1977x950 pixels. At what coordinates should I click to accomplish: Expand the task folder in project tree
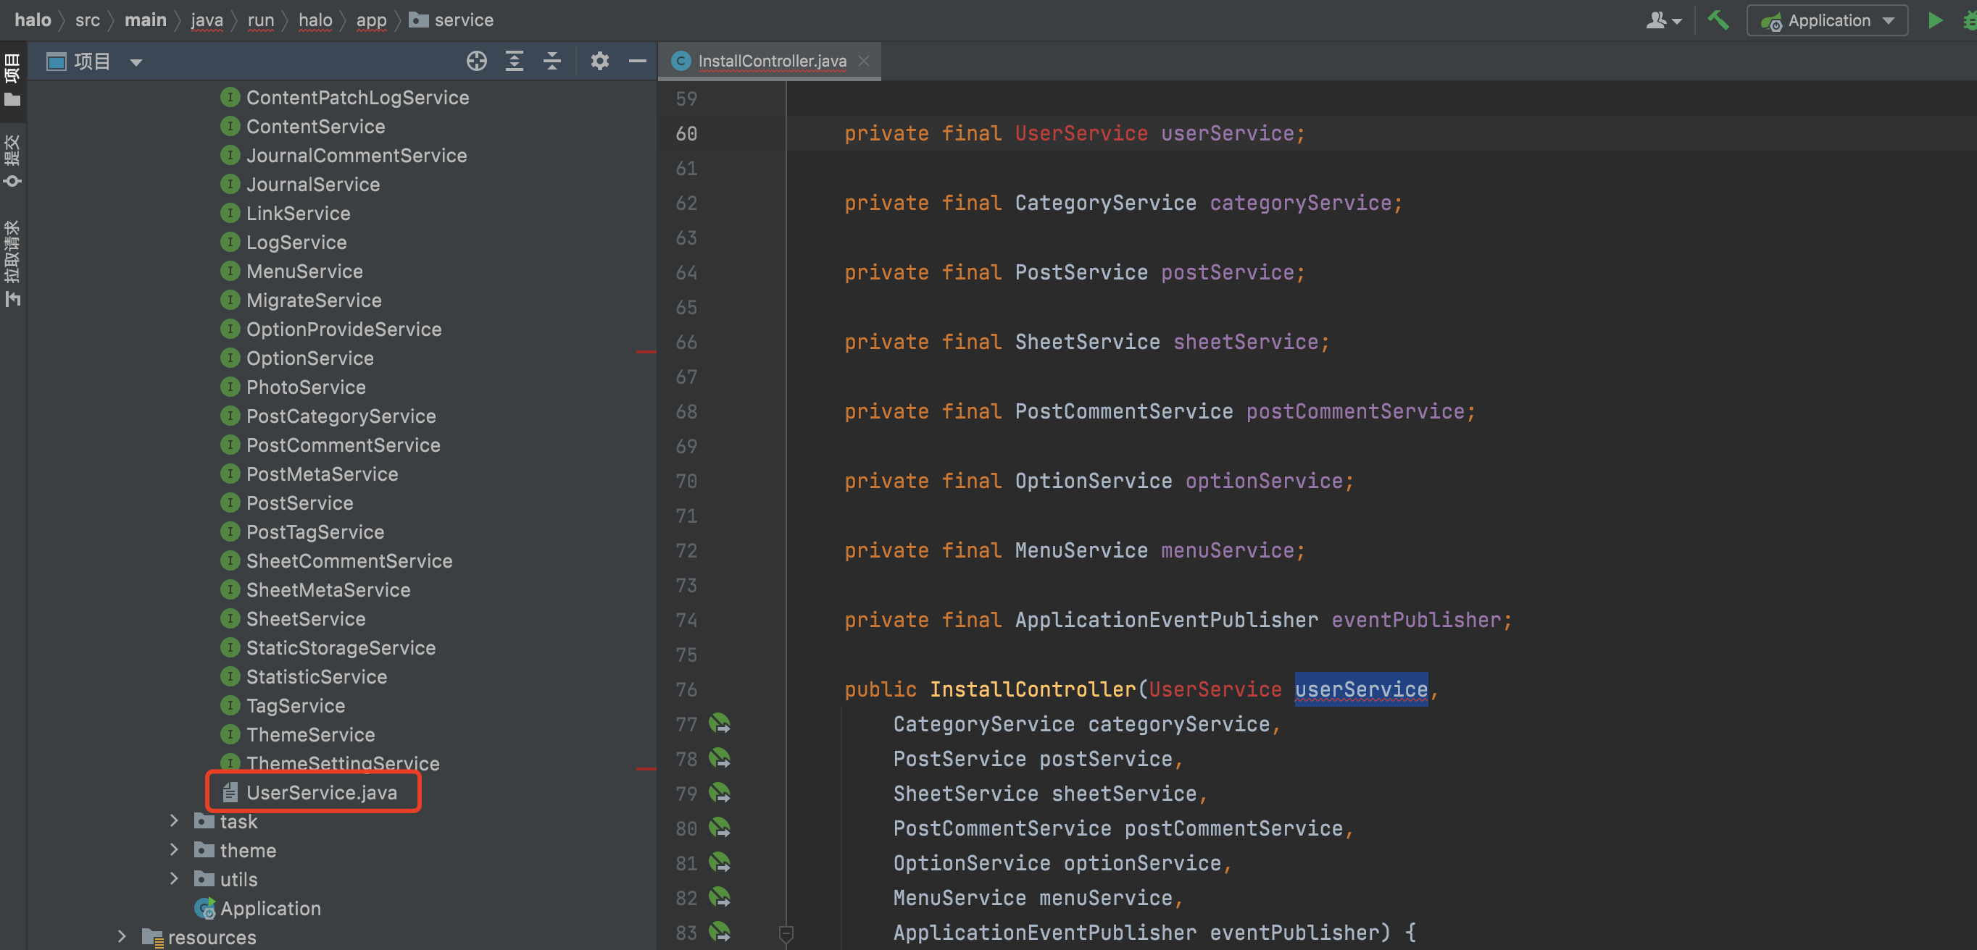pyautogui.click(x=173, y=821)
